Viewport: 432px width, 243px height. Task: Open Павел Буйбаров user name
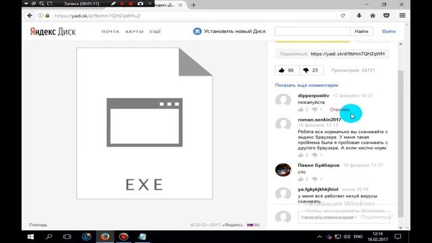(319, 165)
